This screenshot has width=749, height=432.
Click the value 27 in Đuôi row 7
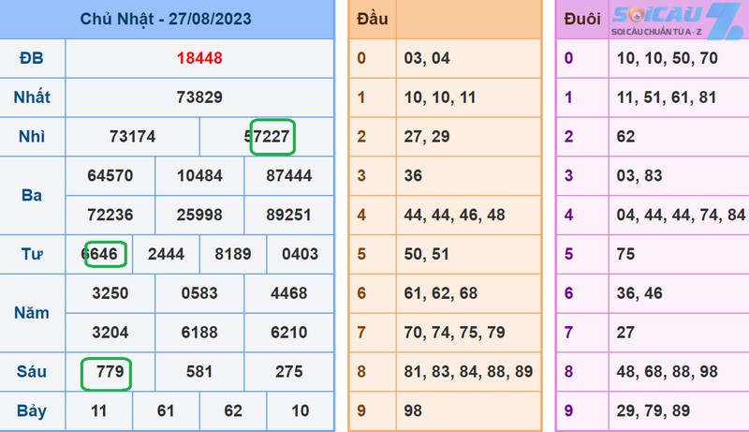coord(625,333)
